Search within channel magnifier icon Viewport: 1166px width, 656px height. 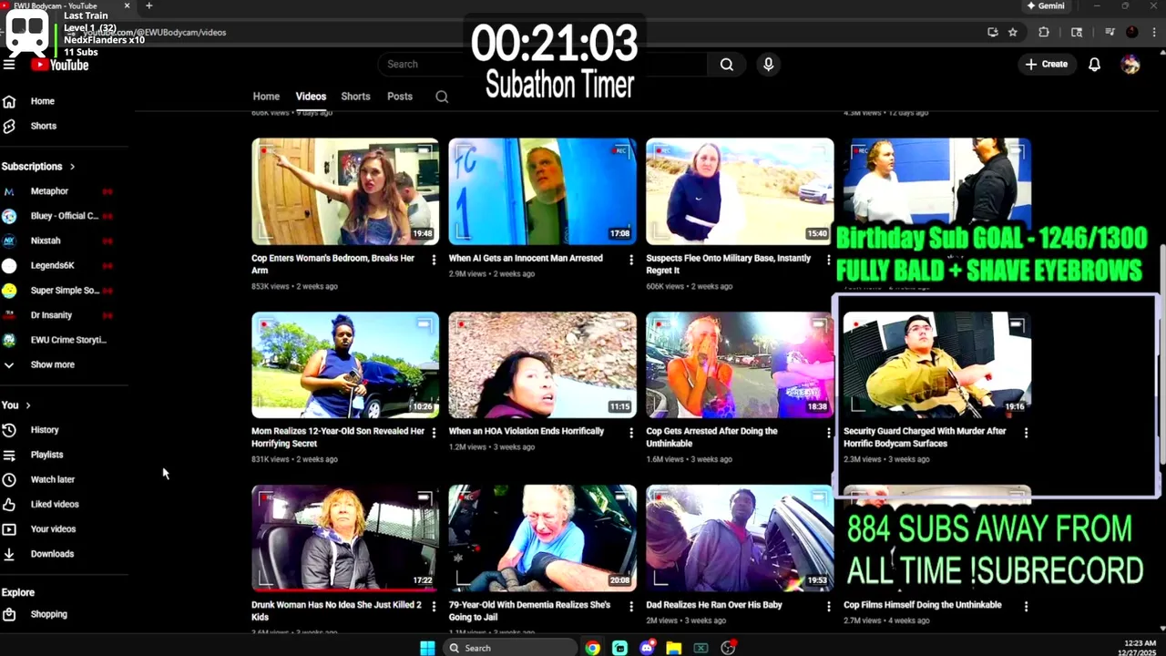click(442, 97)
